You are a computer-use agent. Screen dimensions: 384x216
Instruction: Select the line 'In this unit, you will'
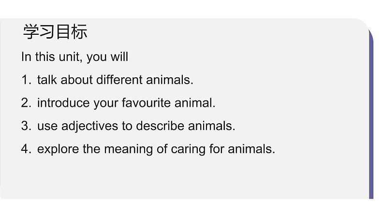point(74,57)
